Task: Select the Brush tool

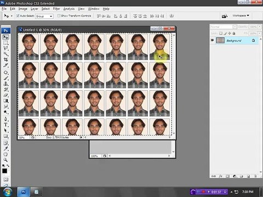Action: 5,78
